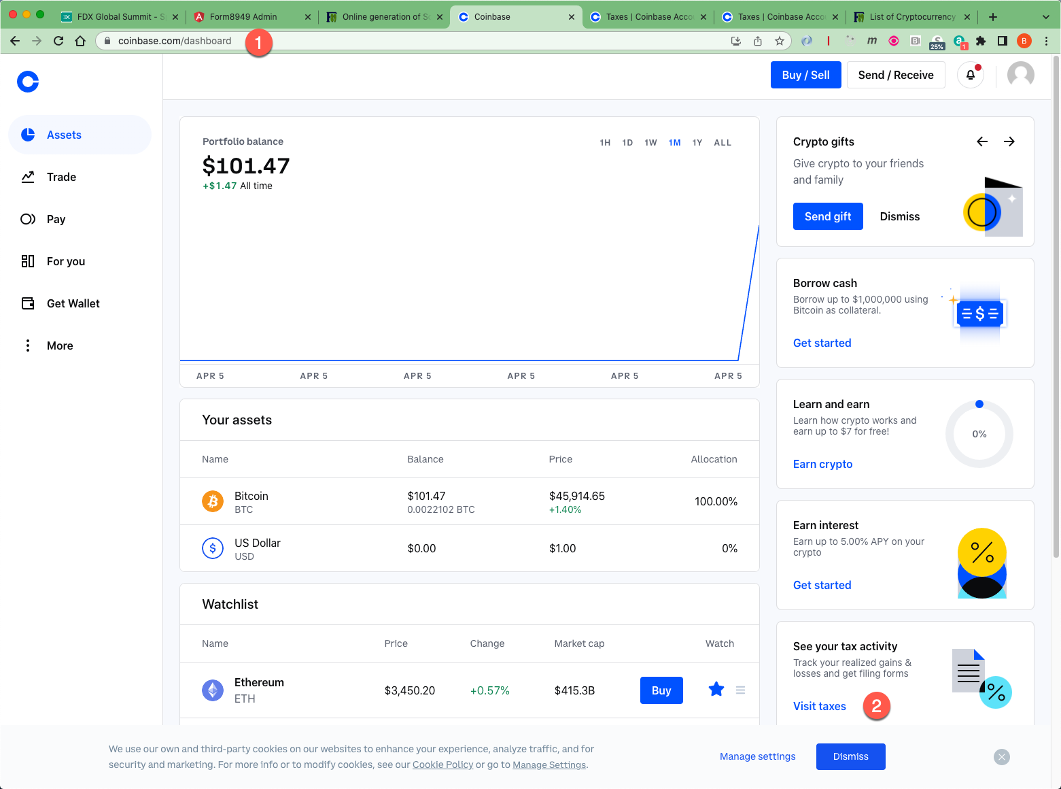Open a new browser tab
Viewport: 1061px width, 789px height.
[x=993, y=16]
